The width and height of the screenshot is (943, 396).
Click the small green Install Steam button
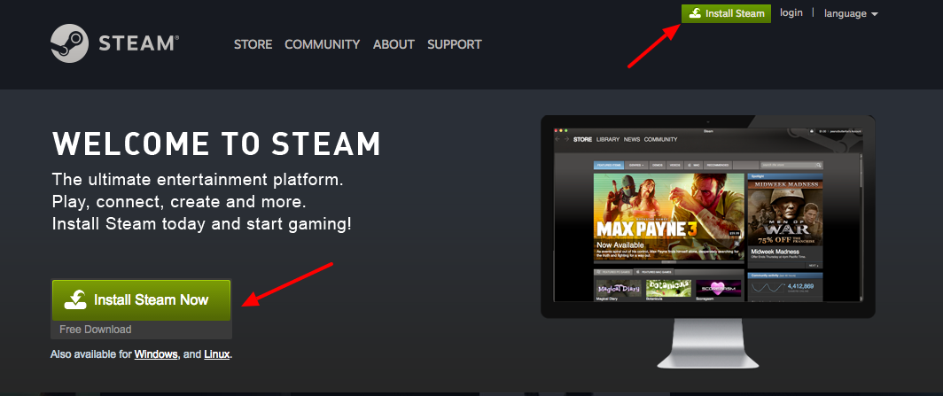click(726, 13)
